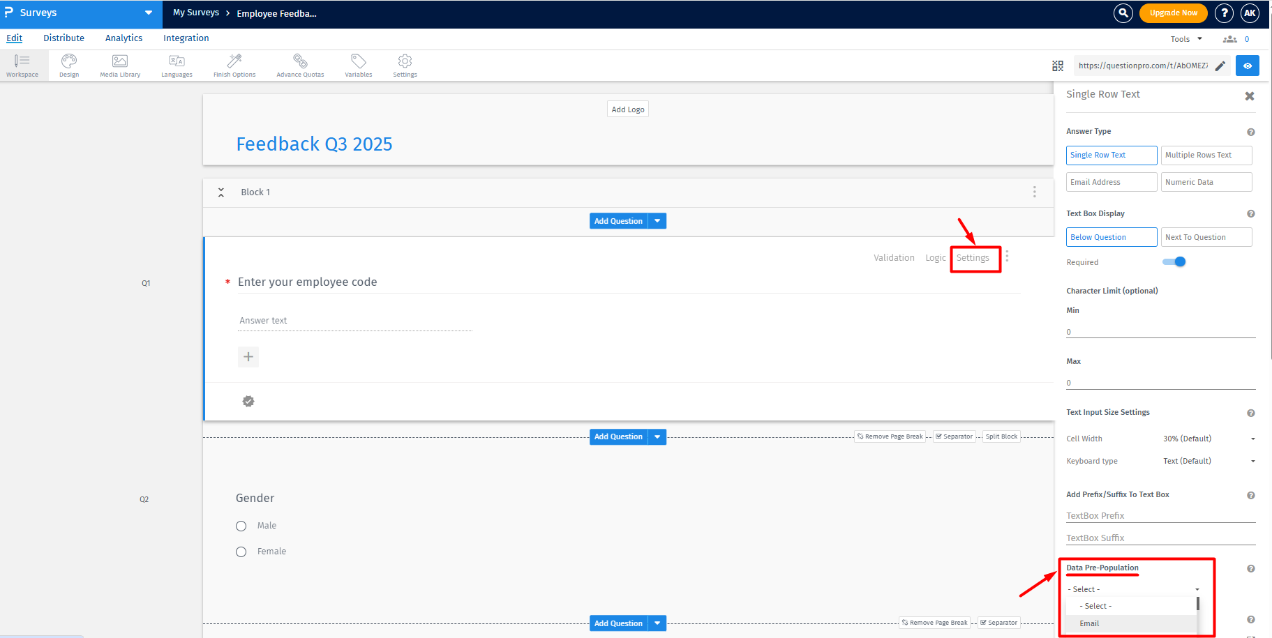Click the Split Block button
The width and height of the screenshot is (1272, 638).
click(x=1001, y=436)
